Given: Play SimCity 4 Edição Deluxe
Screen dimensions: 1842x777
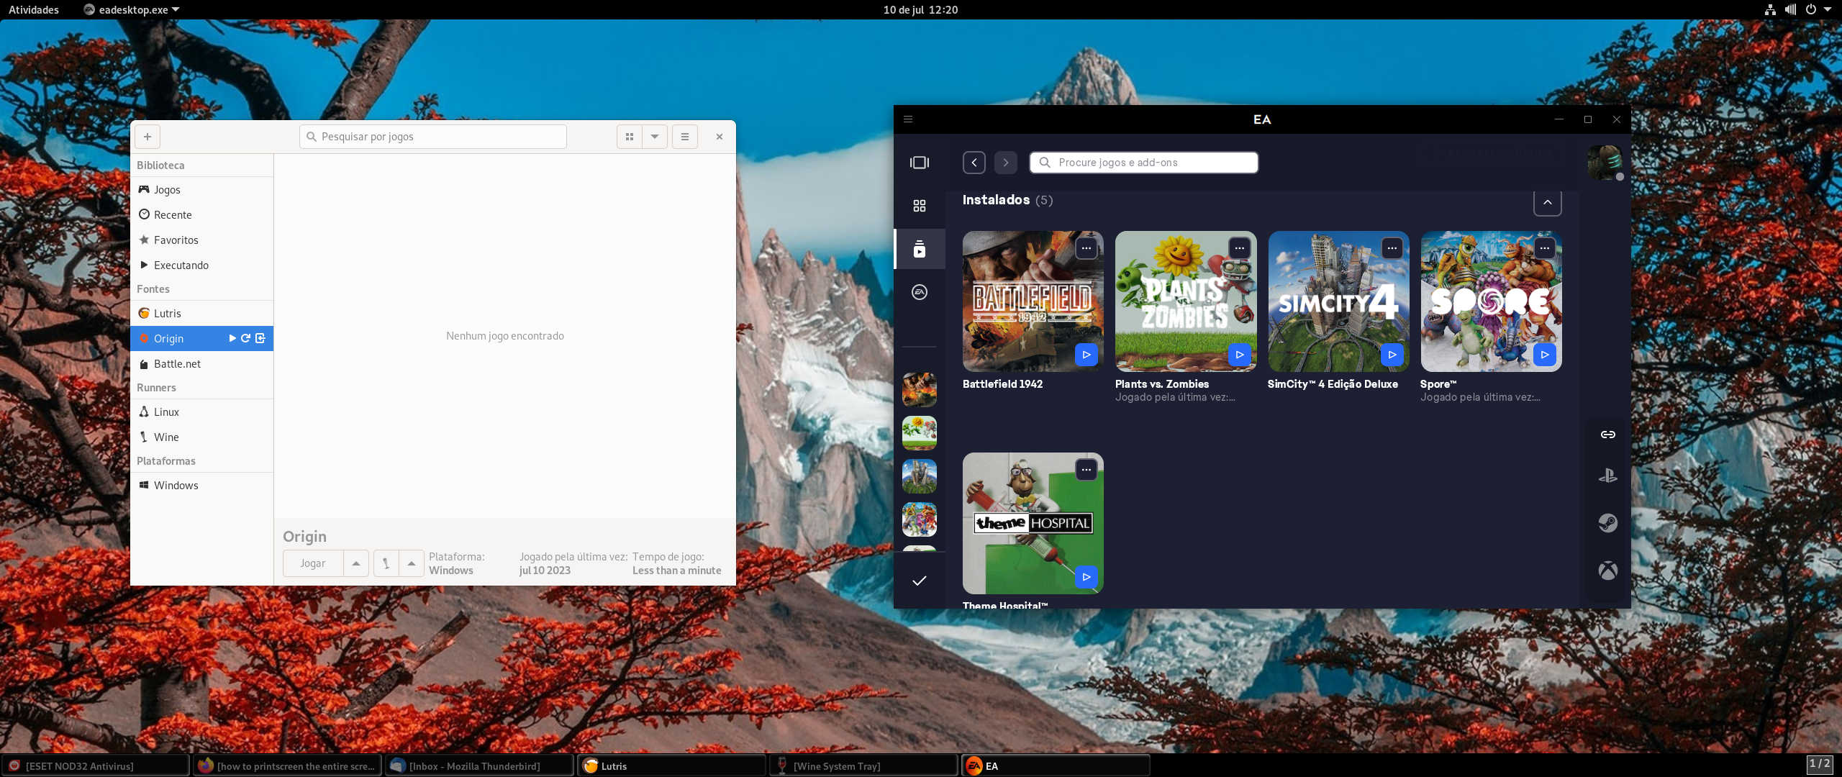Looking at the screenshot, I should pyautogui.click(x=1392, y=355).
